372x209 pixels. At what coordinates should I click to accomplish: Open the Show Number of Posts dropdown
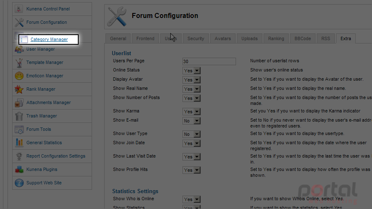[x=192, y=98]
